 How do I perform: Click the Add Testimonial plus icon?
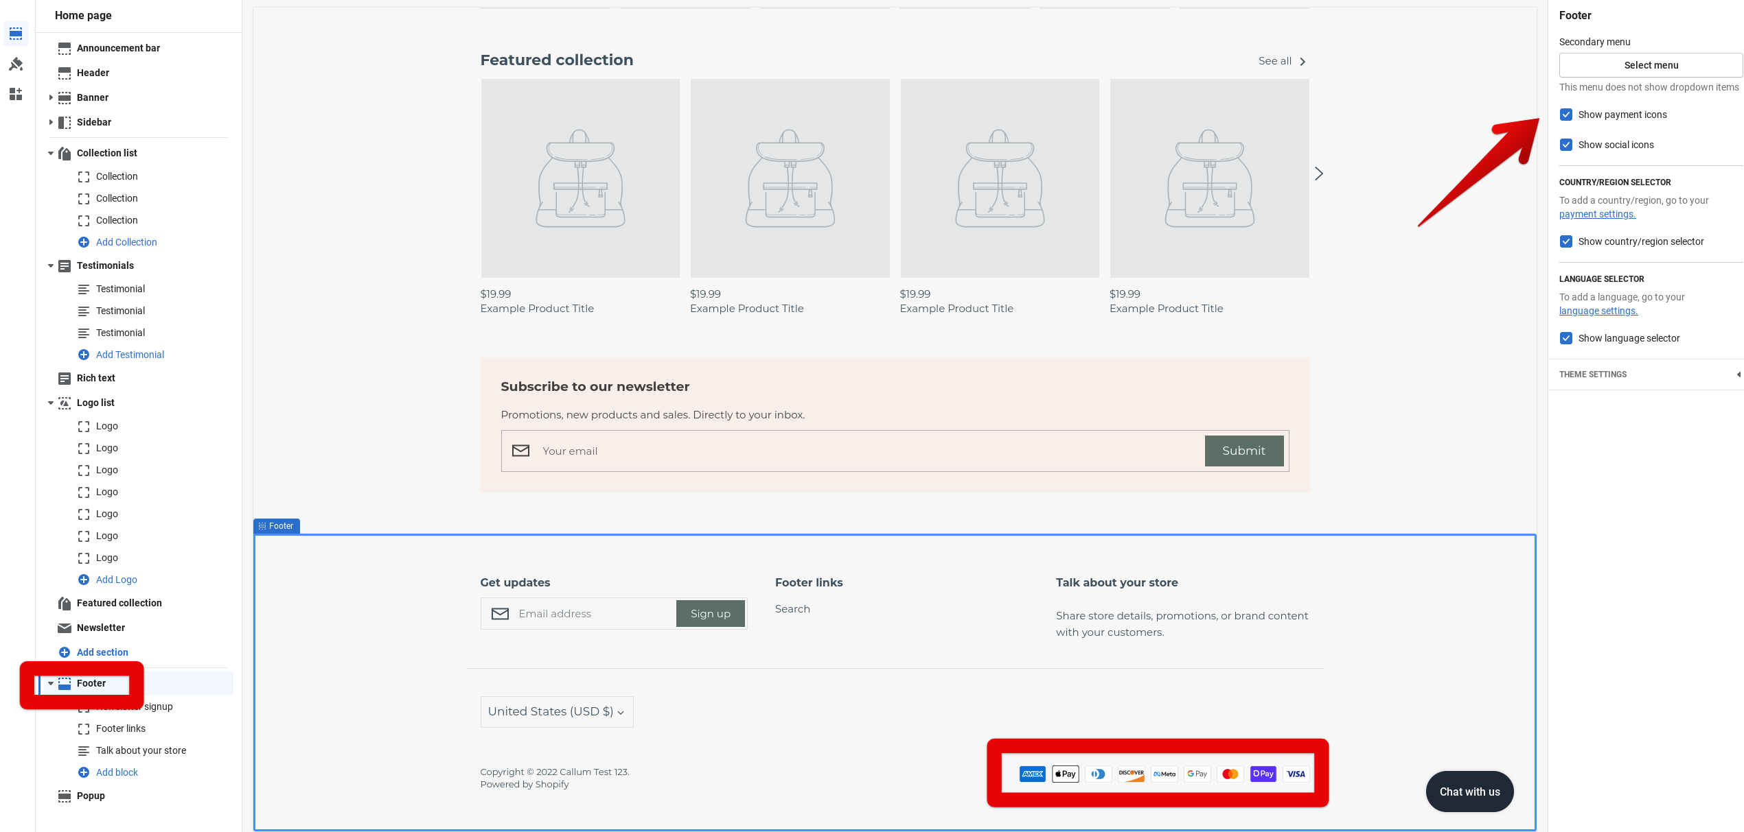pos(84,355)
